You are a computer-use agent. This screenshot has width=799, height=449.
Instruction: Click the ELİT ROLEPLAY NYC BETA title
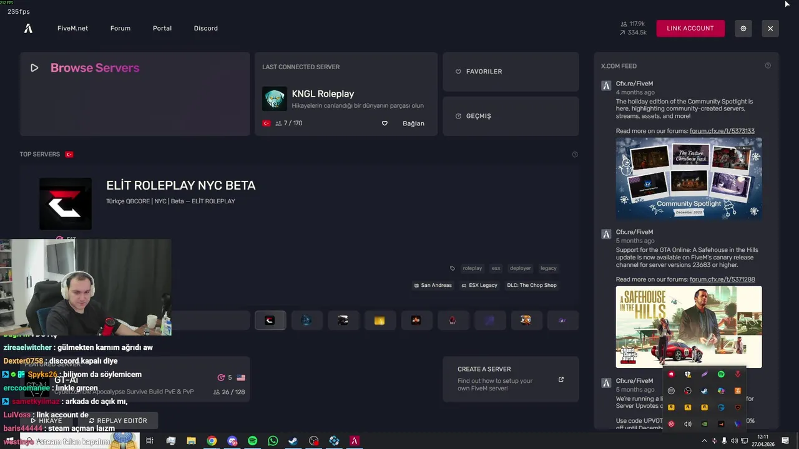(x=181, y=186)
